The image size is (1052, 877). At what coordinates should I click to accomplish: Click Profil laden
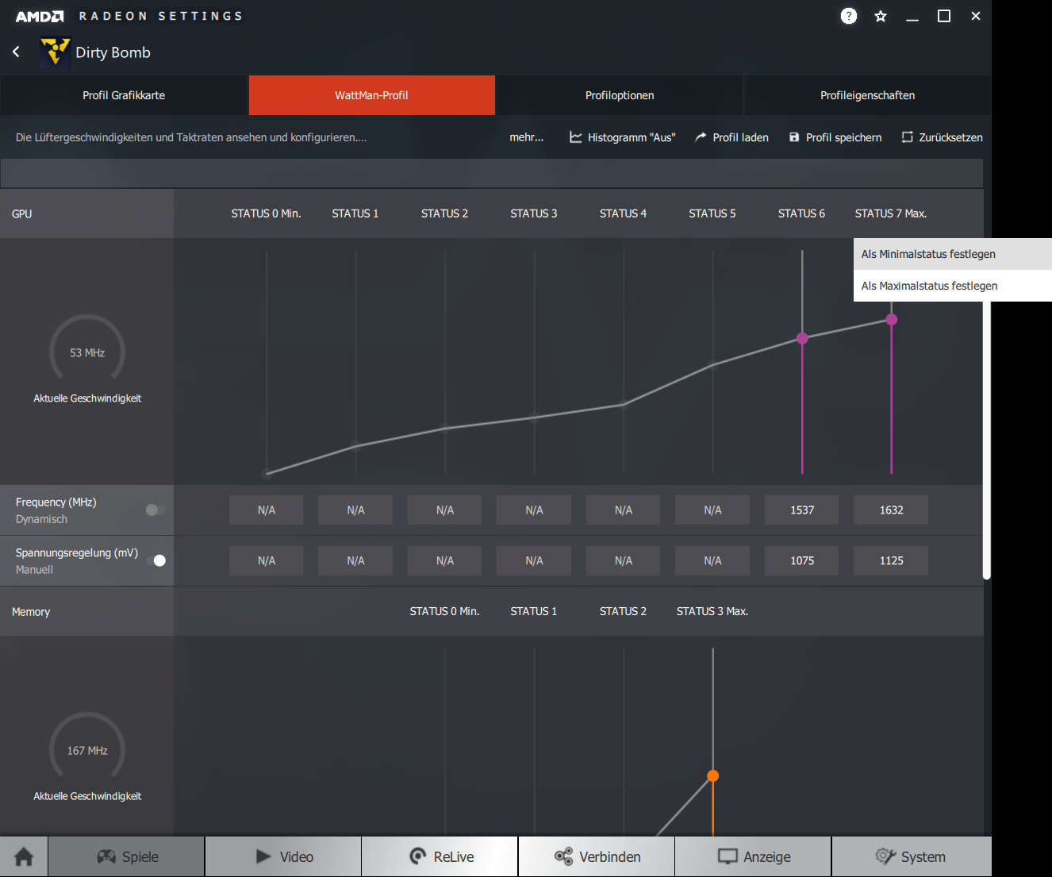click(x=731, y=137)
